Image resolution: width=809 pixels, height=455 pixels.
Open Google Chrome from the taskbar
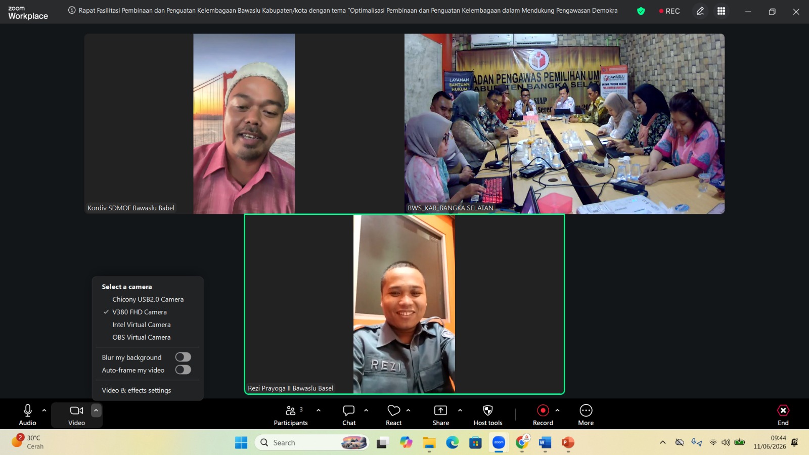click(522, 443)
